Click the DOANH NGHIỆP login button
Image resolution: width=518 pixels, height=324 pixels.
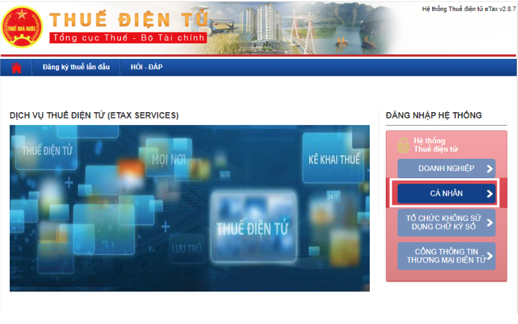[446, 168]
